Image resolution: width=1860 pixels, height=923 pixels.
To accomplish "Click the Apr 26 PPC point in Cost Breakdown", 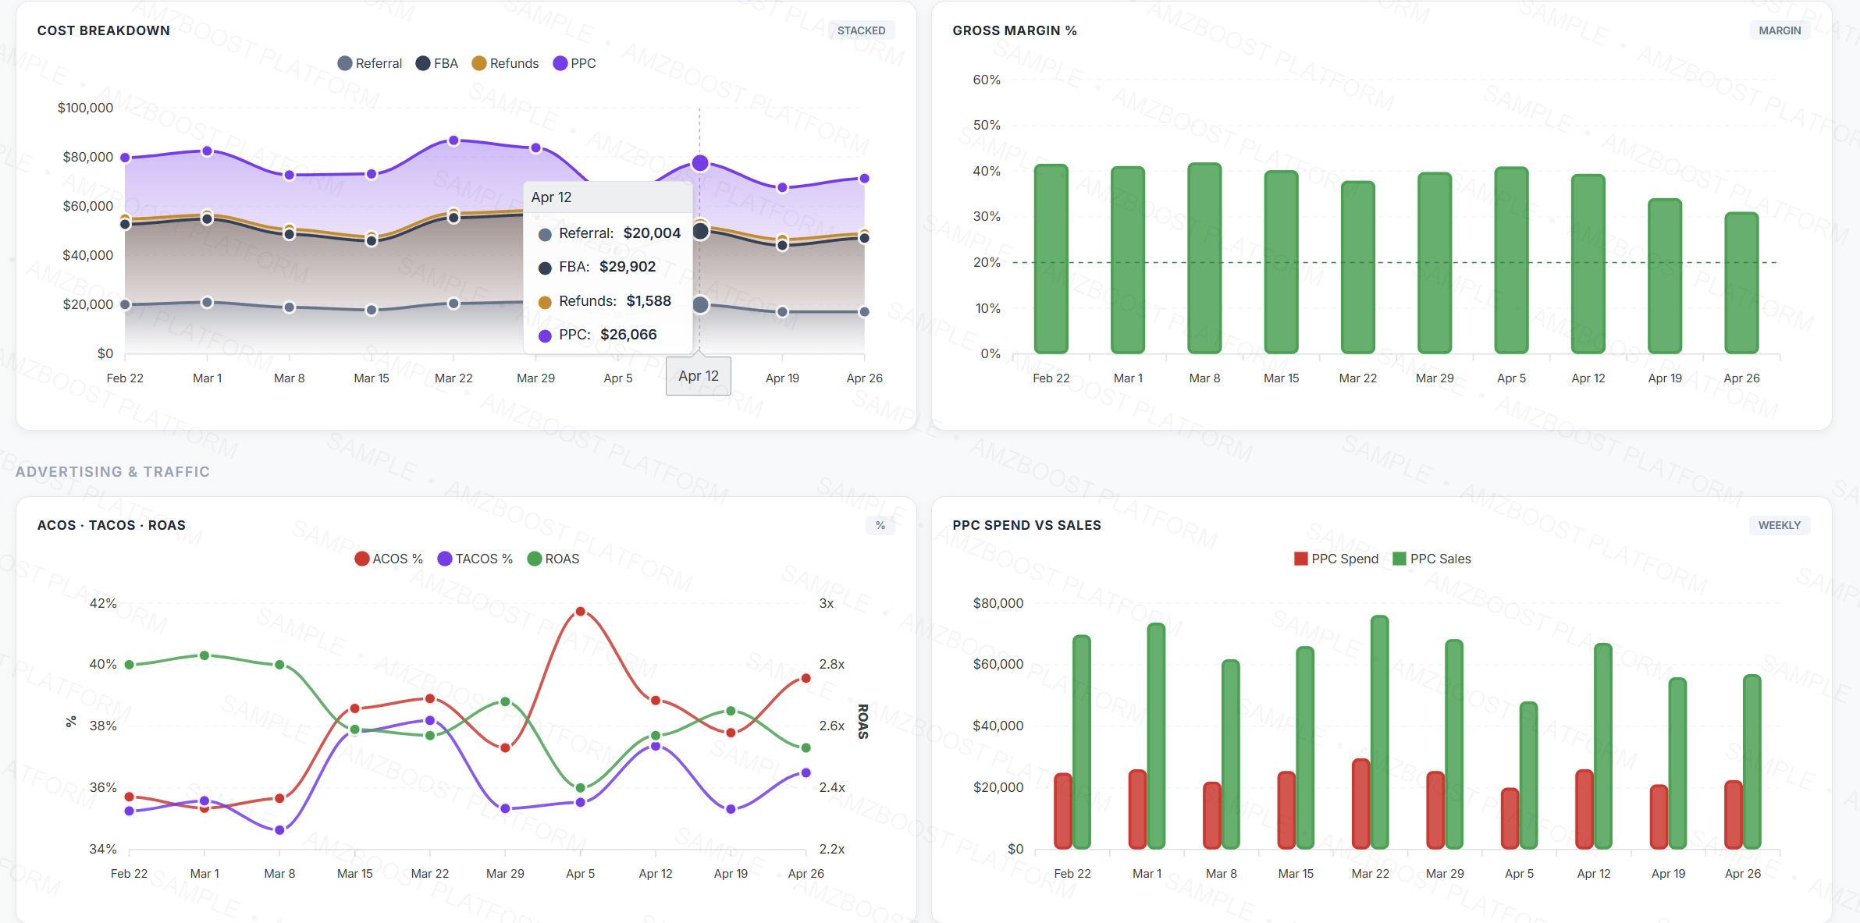I will pos(864,179).
